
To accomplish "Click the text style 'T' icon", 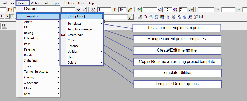I will click(114, 10).
